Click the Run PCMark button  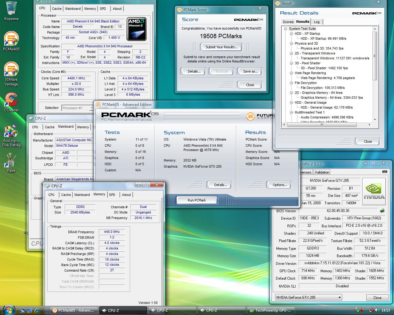pos(197,200)
